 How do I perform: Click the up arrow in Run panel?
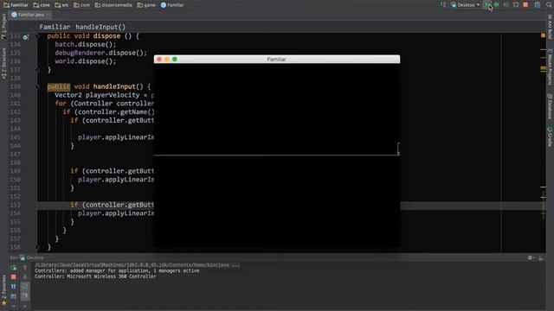tap(25, 268)
